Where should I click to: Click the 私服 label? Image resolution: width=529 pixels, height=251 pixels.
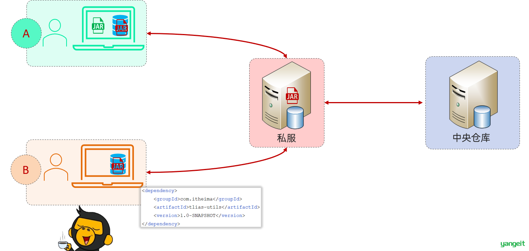point(287,138)
